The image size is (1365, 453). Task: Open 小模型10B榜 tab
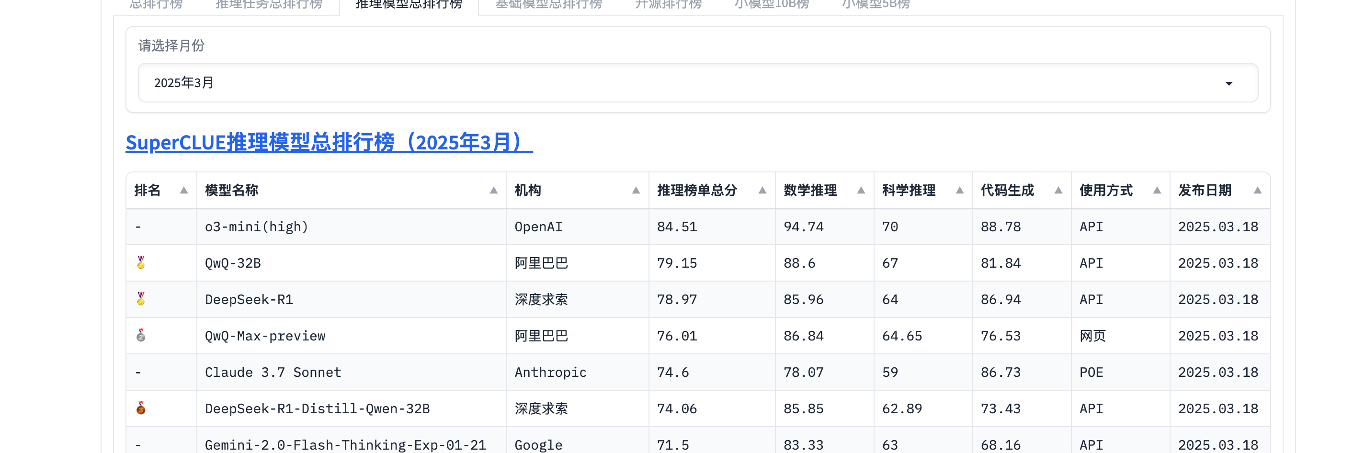coord(772,4)
